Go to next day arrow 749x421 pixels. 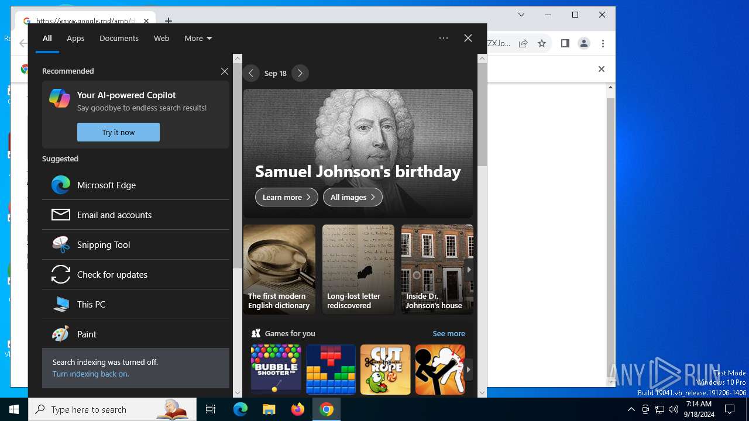[x=300, y=73]
